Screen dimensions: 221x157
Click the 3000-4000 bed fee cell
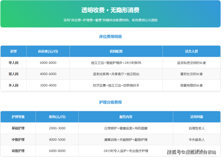pyautogui.click(x=48, y=85)
